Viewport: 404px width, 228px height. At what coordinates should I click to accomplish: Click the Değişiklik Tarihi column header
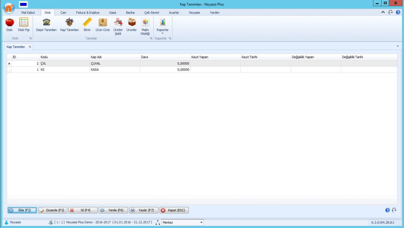369,57
